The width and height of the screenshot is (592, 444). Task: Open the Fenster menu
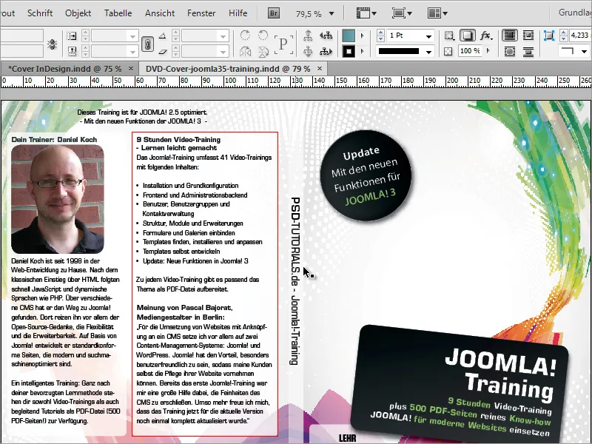[x=201, y=13]
